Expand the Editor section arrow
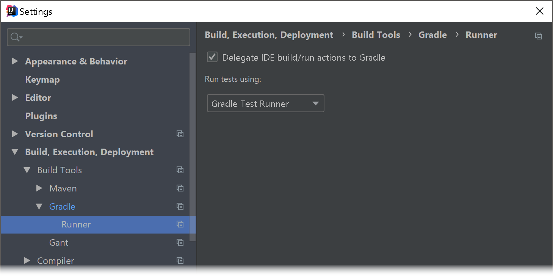Screen dimensions: 553x276 coord(15,97)
